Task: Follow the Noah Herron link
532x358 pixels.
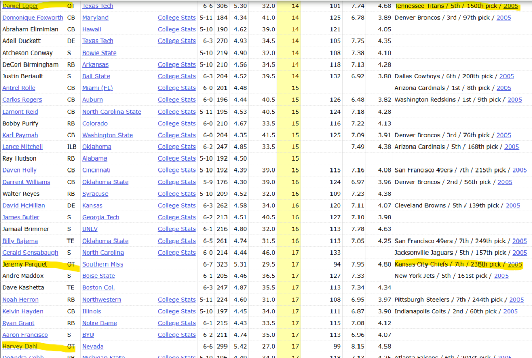Action: (20, 300)
